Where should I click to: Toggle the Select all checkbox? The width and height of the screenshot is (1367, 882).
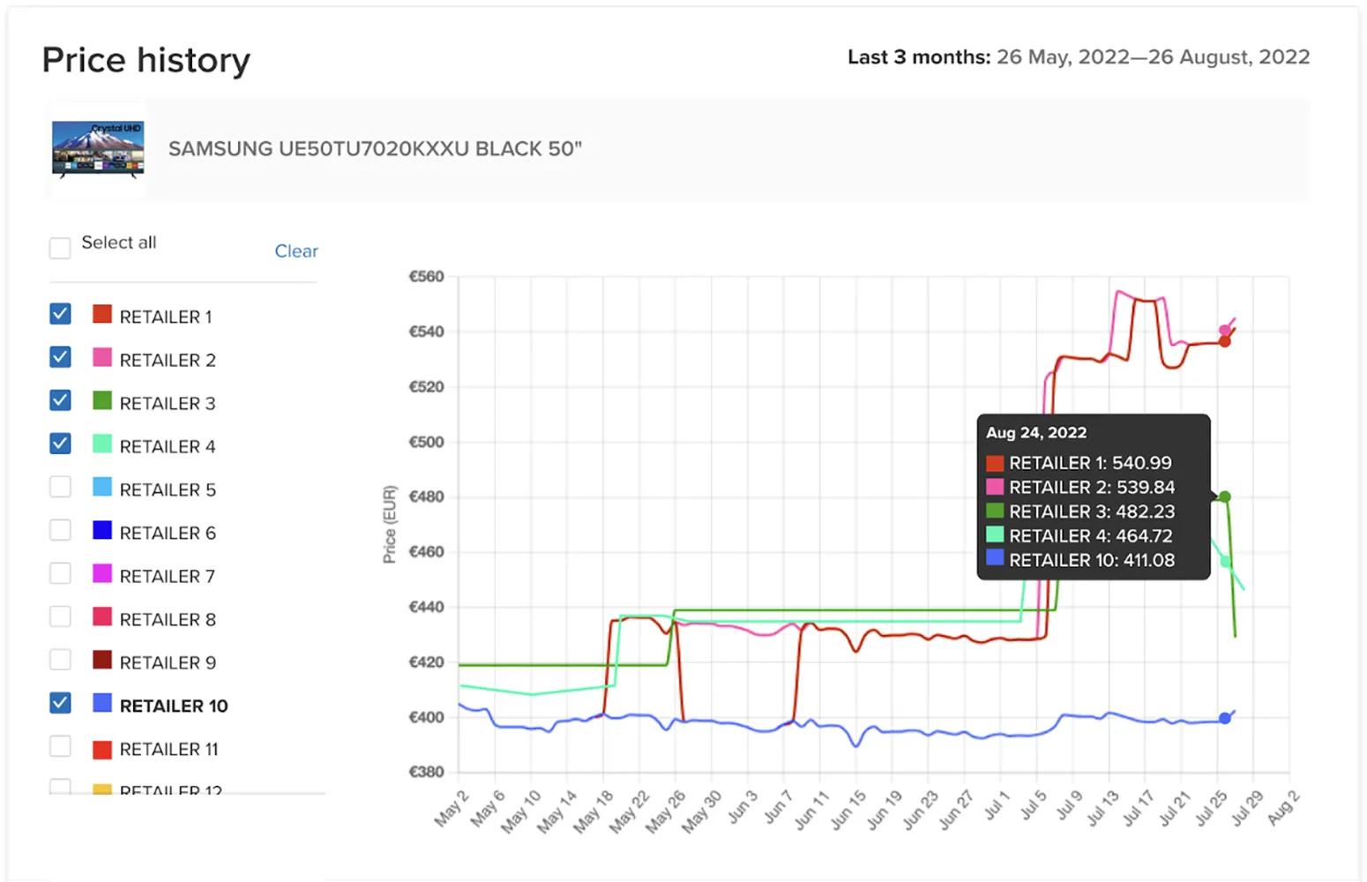59,248
